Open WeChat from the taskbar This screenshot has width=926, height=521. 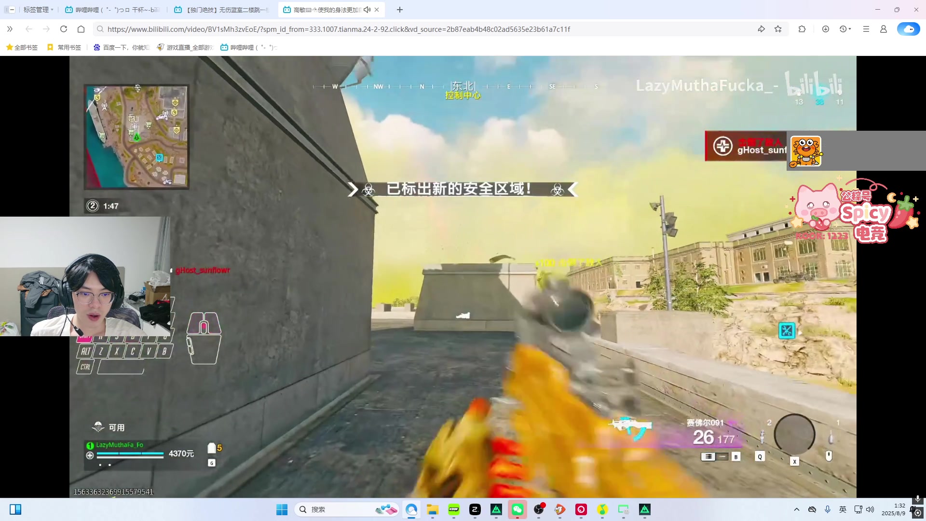point(517,509)
